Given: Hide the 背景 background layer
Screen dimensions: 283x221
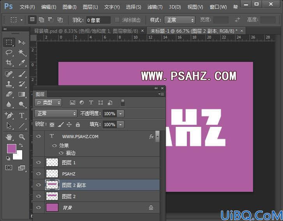Looking at the screenshot, I should (39, 207).
